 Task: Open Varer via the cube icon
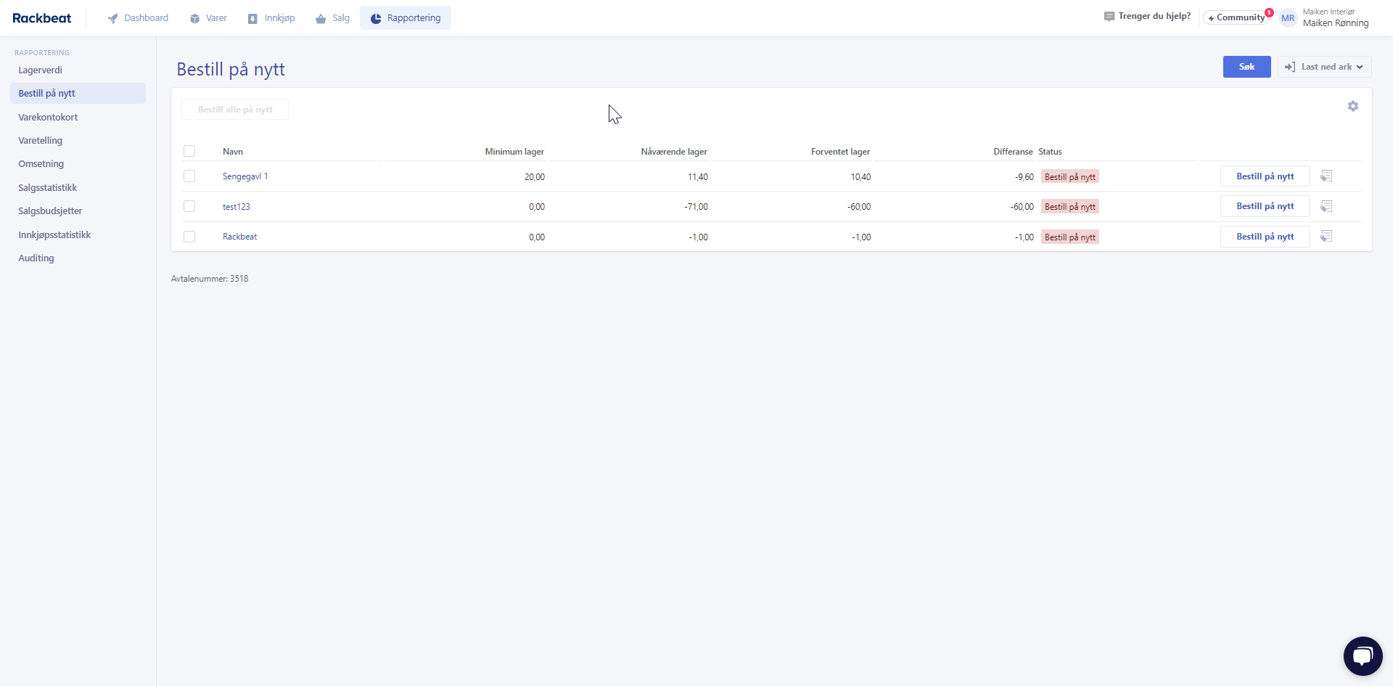193,18
